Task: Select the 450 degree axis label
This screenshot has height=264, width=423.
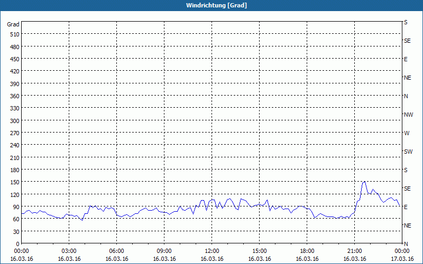Action: point(15,59)
